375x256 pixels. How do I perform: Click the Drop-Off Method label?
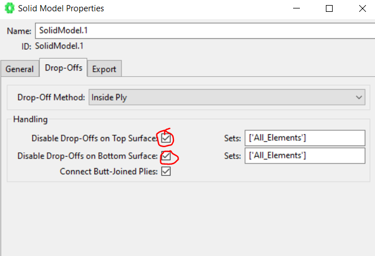point(51,97)
